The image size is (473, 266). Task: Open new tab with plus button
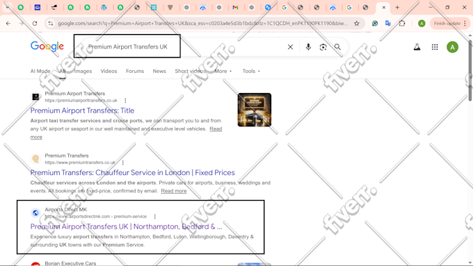point(397,8)
